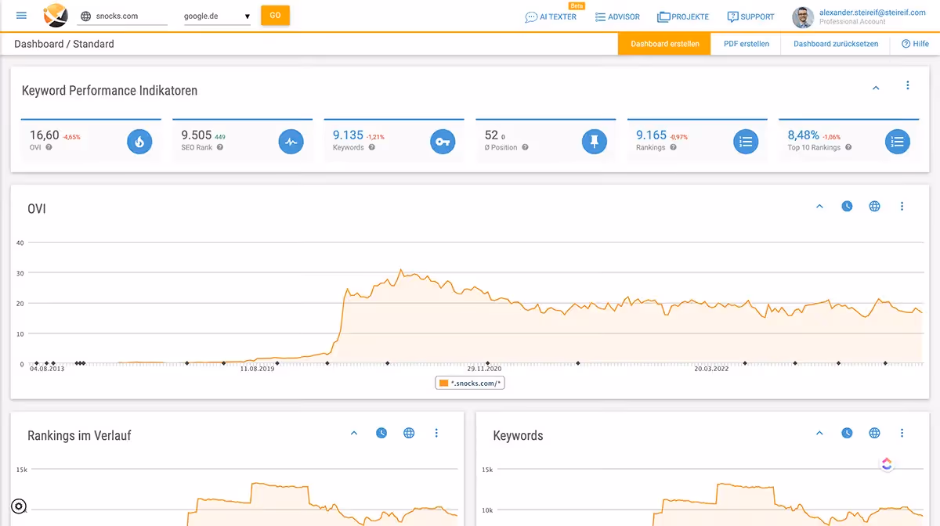Click the OVI axis date 11.08.2019

pos(258,369)
